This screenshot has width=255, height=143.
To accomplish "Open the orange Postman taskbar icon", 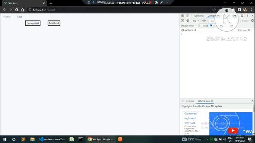I will tap(120, 139).
